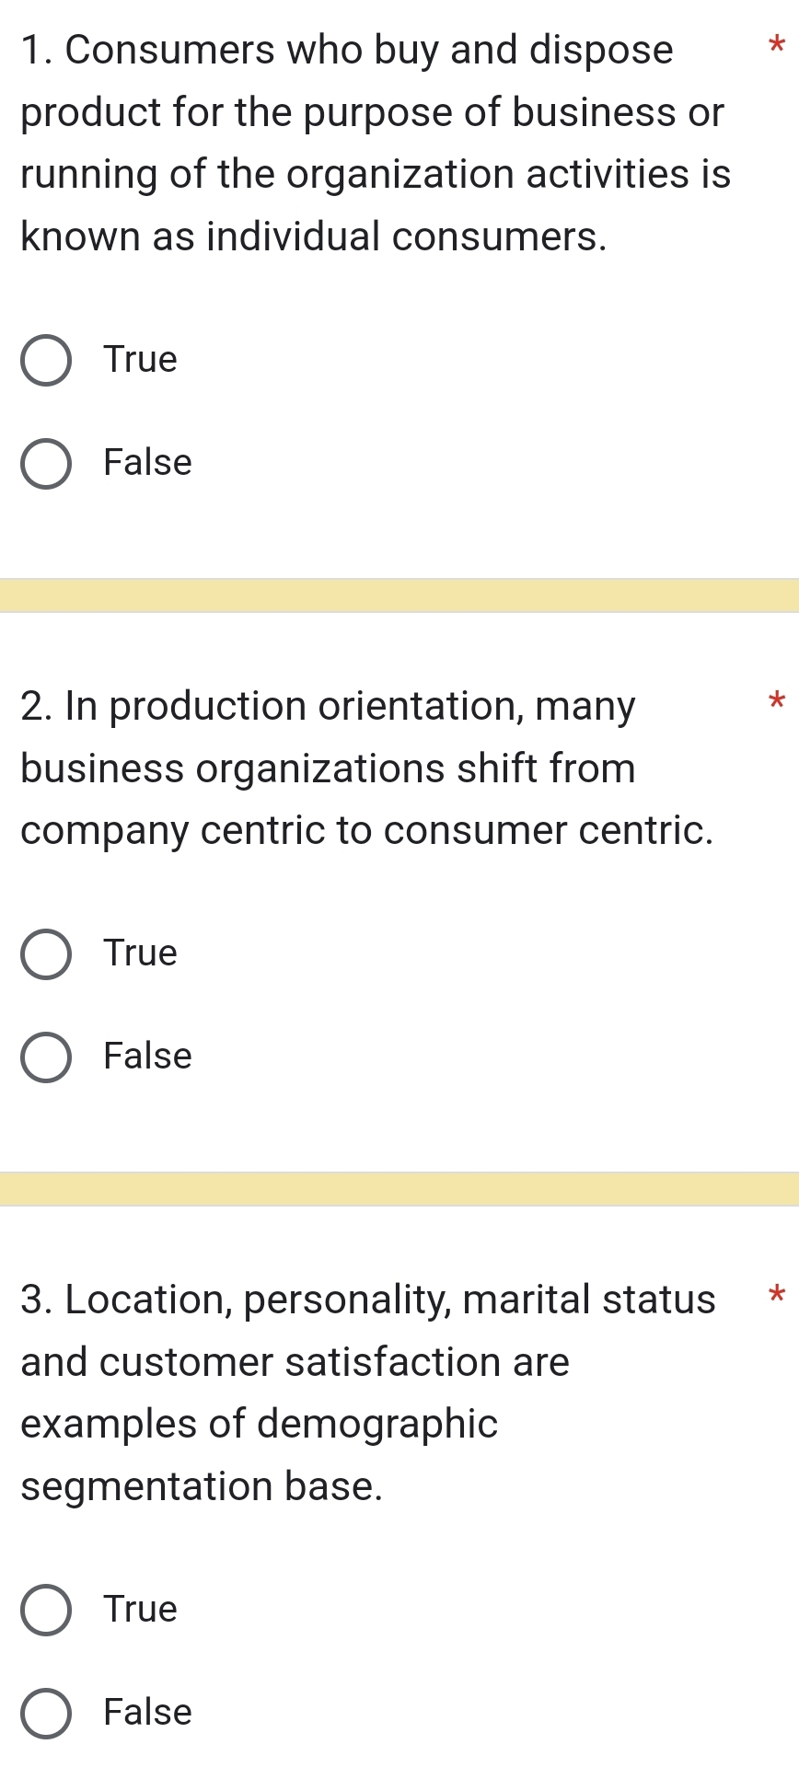
Task: Click the "True" label text under question 2
Action: tap(140, 953)
